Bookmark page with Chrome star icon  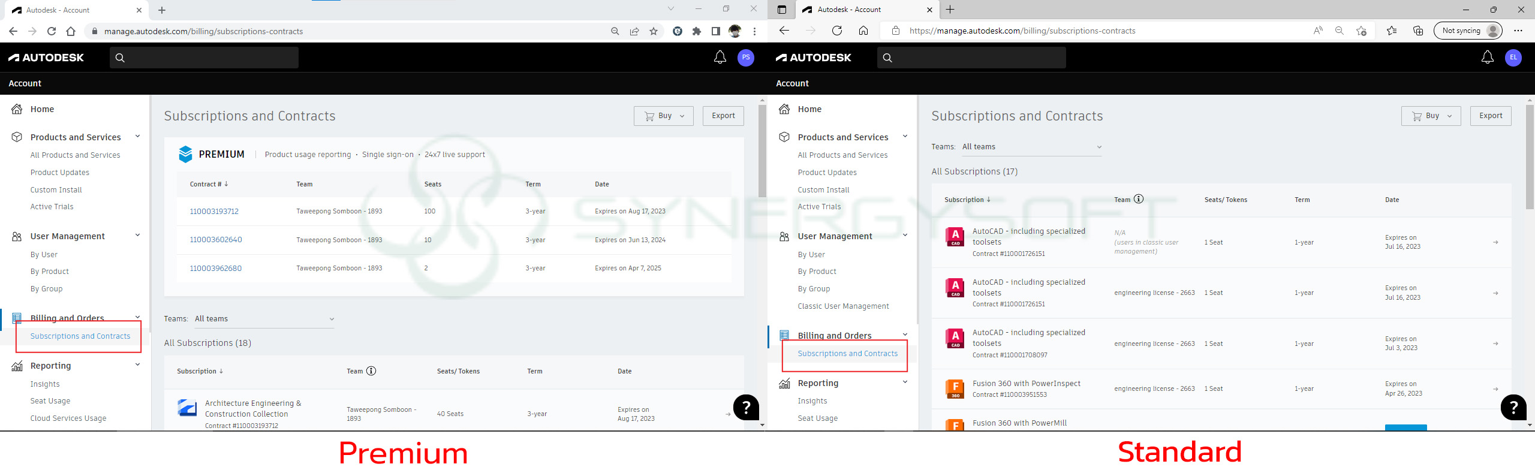(654, 31)
